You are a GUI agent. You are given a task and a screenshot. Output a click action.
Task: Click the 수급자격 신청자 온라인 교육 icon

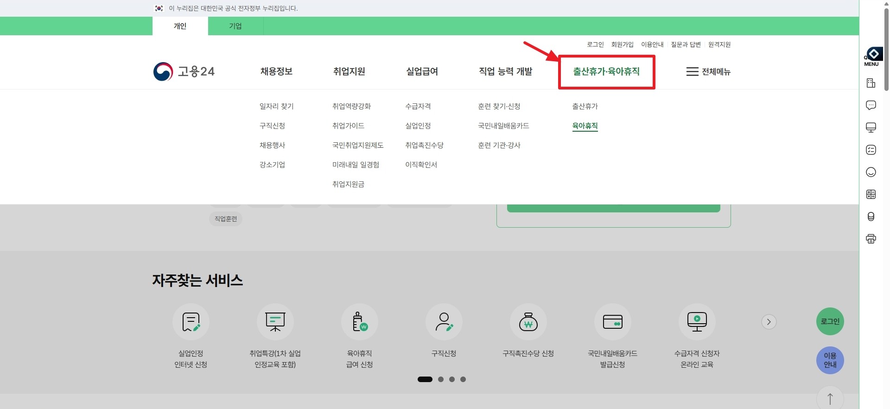click(x=697, y=322)
